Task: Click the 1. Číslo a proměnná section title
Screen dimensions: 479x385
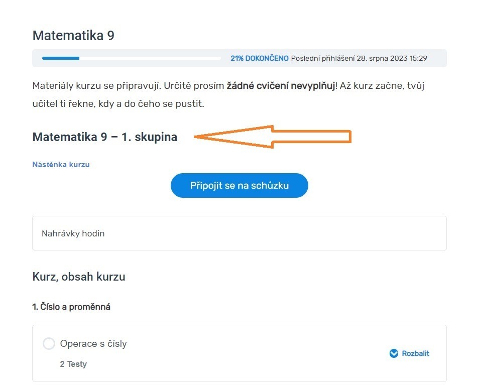Action: coord(71,307)
